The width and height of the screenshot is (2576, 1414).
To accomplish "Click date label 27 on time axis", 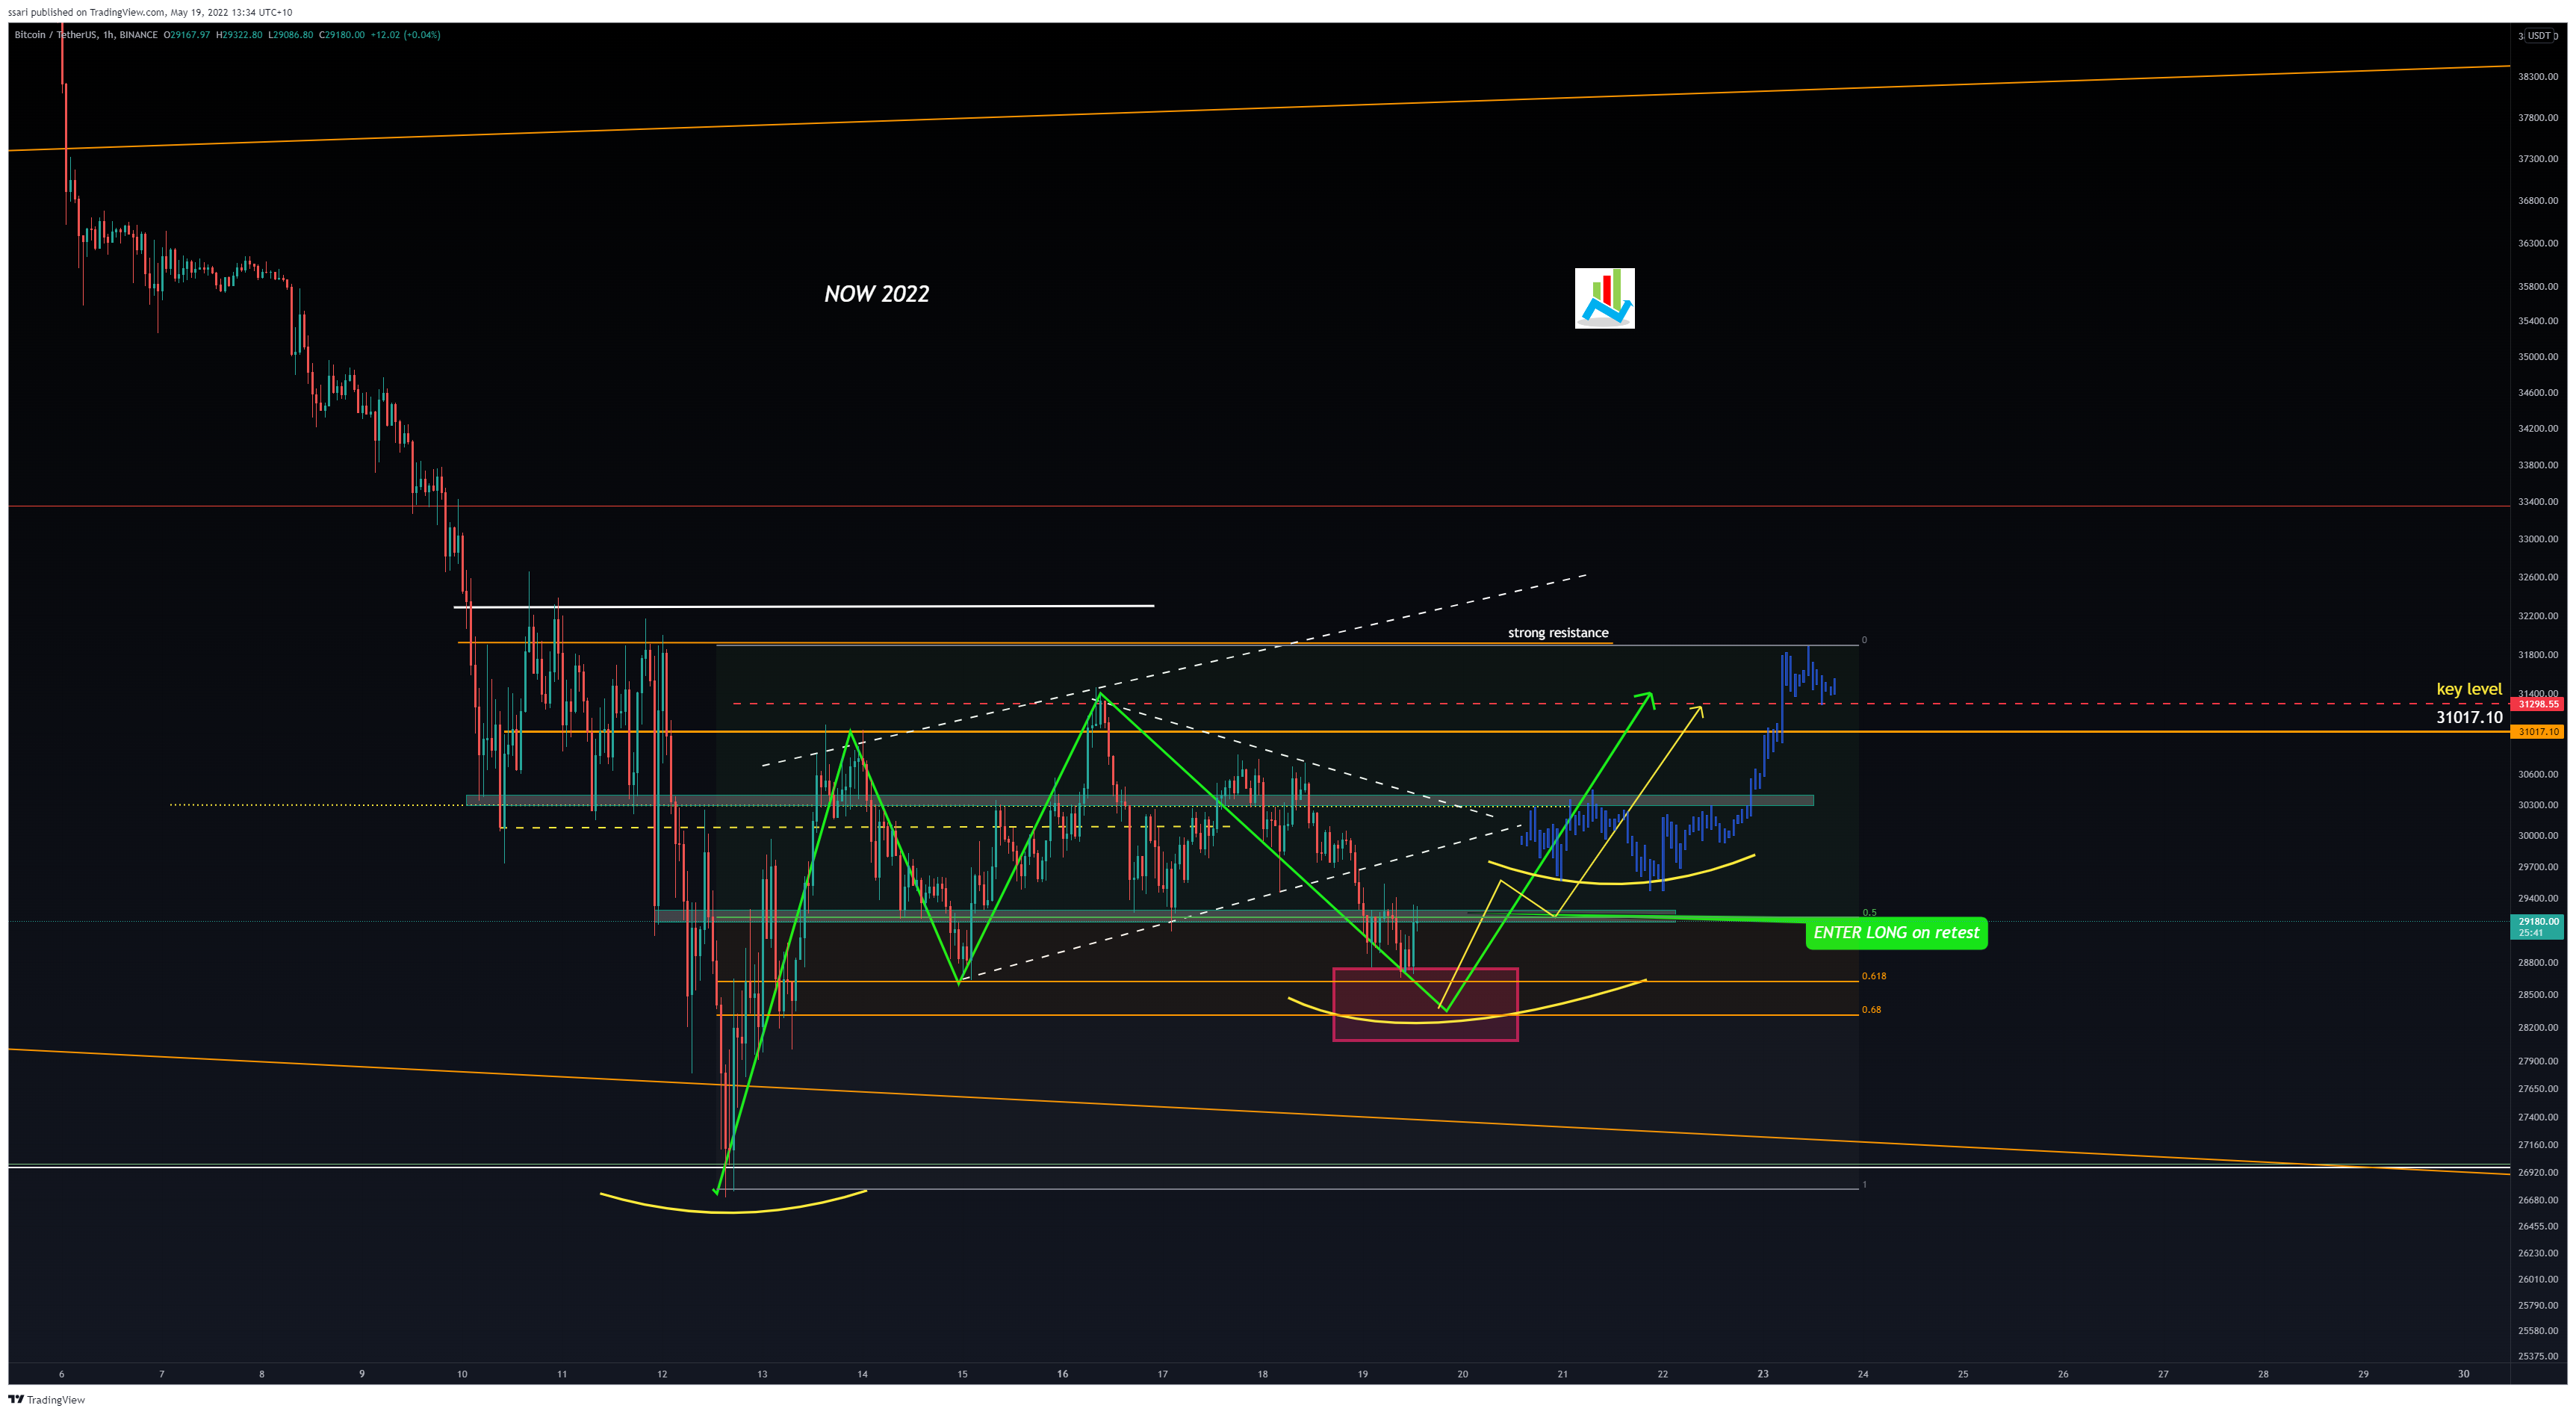I will click(2163, 1374).
